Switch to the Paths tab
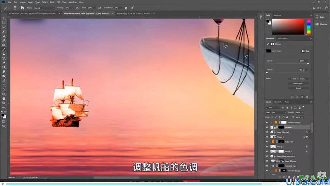This screenshot has width=330, height=186. click(x=287, y=102)
